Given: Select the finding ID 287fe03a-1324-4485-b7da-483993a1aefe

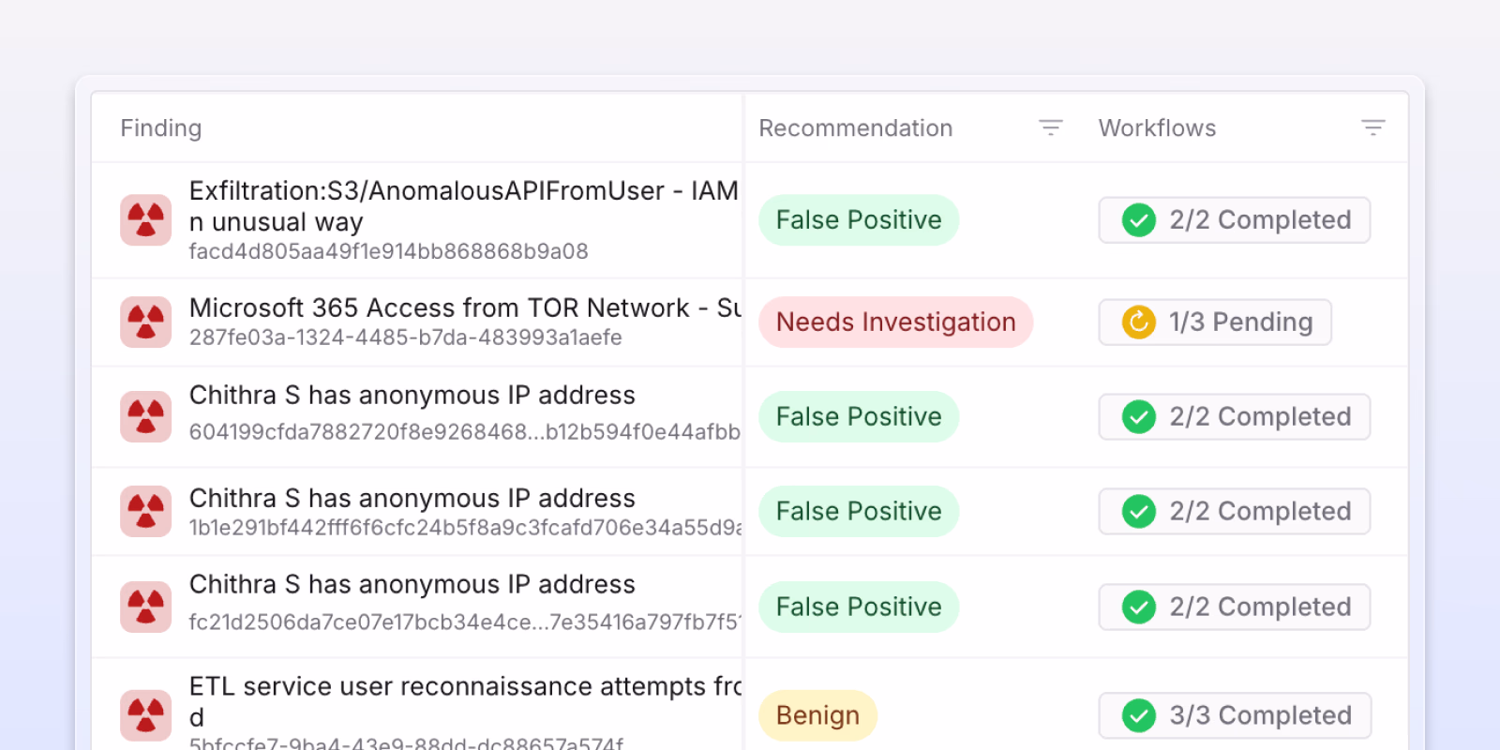Looking at the screenshot, I should point(406,337).
